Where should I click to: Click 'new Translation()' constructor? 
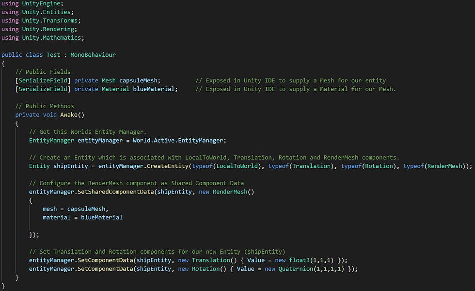pos(207,260)
